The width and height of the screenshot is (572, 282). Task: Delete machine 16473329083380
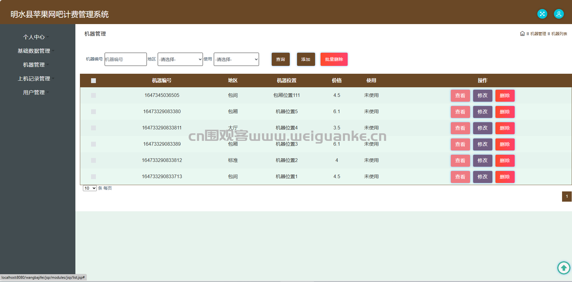point(505,112)
